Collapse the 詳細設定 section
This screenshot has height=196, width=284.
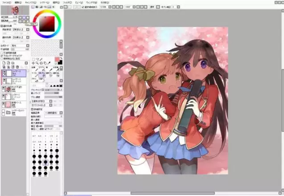(x=32, y=109)
